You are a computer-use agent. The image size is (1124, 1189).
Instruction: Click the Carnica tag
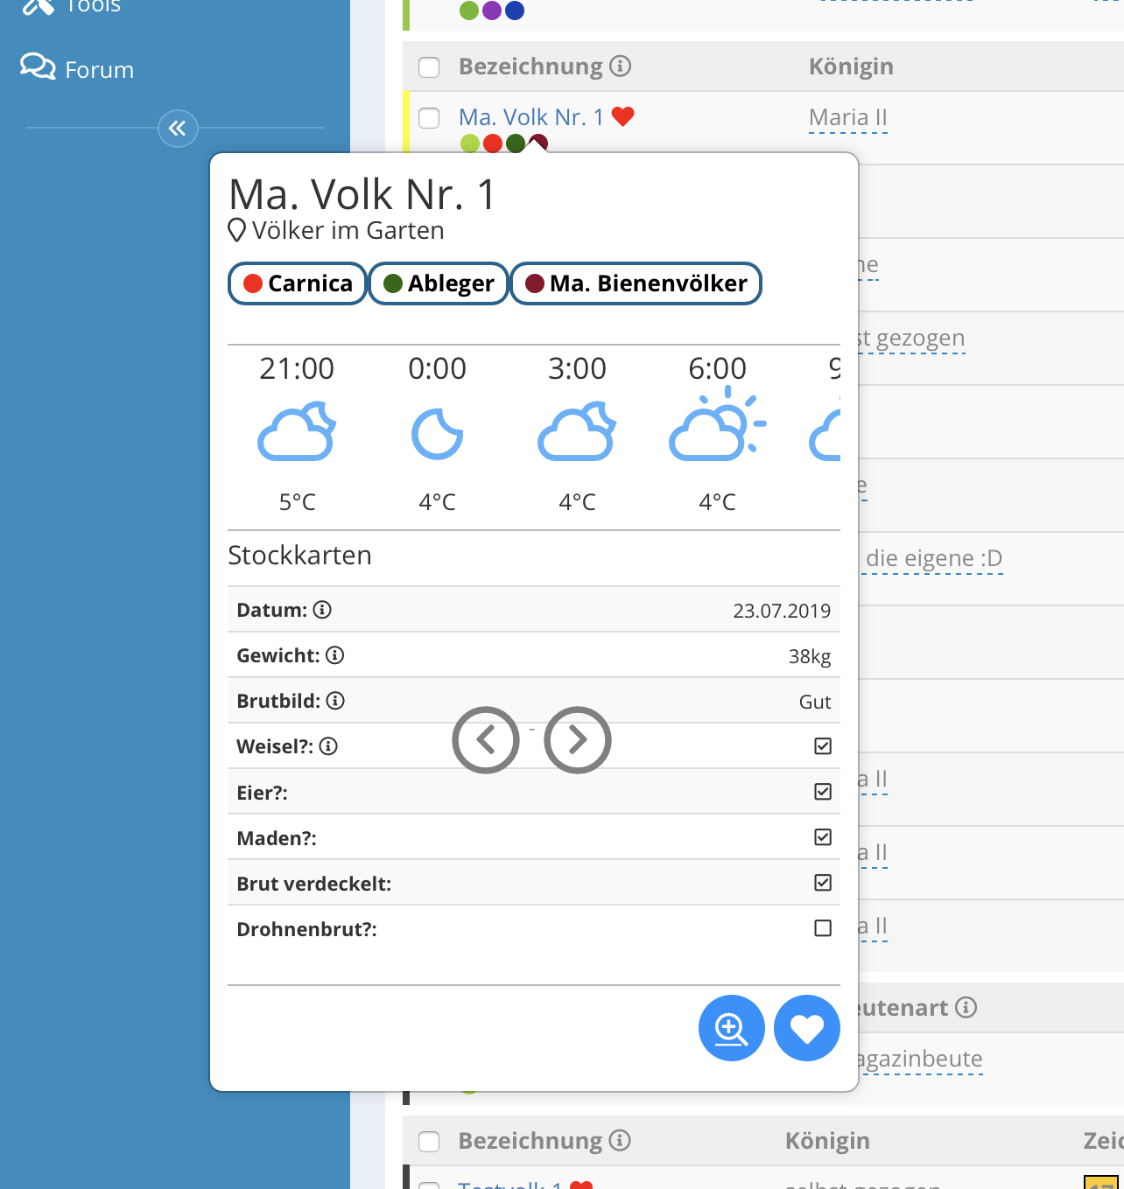click(x=298, y=283)
